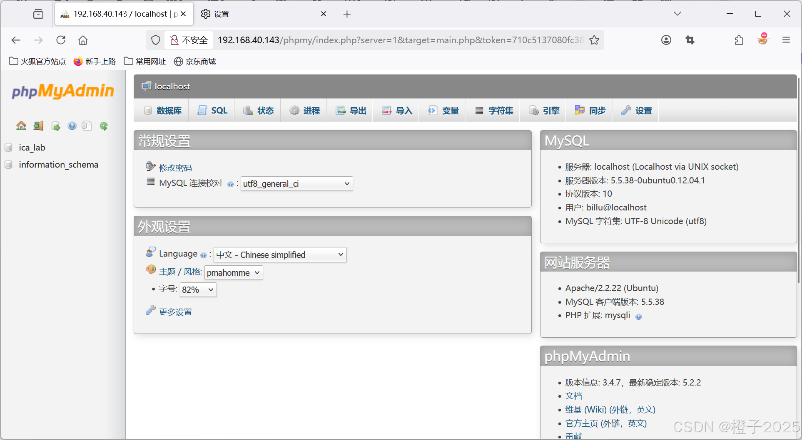The image size is (802, 440).
Task: Open a new browser tab
Action: point(347,14)
